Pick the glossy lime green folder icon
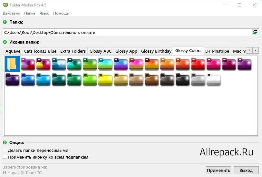This screenshot has height=177, width=262. (x=90, y=79)
